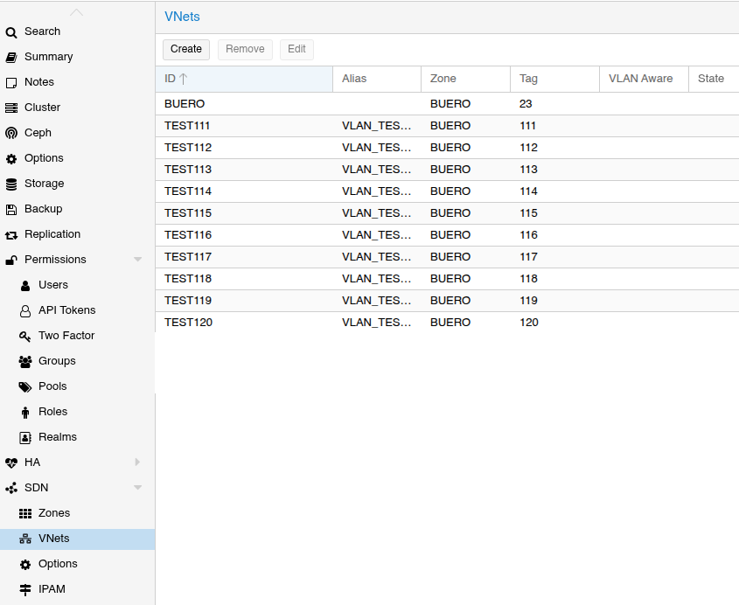Screen dimensions: 739x605
Task: Sort by the VLAN Aware column
Action: 642,79
